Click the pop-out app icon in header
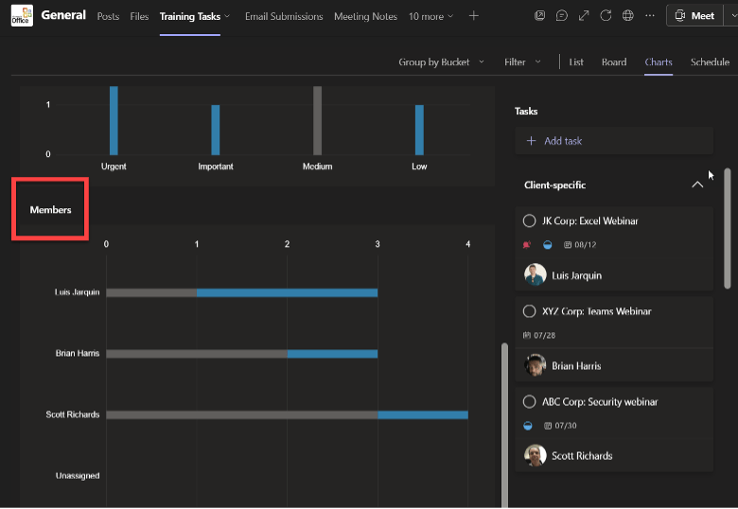Image resolution: width=738 pixels, height=509 pixels. pyautogui.click(x=540, y=16)
